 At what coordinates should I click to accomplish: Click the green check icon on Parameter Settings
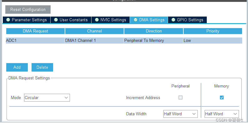click(x=8, y=20)
